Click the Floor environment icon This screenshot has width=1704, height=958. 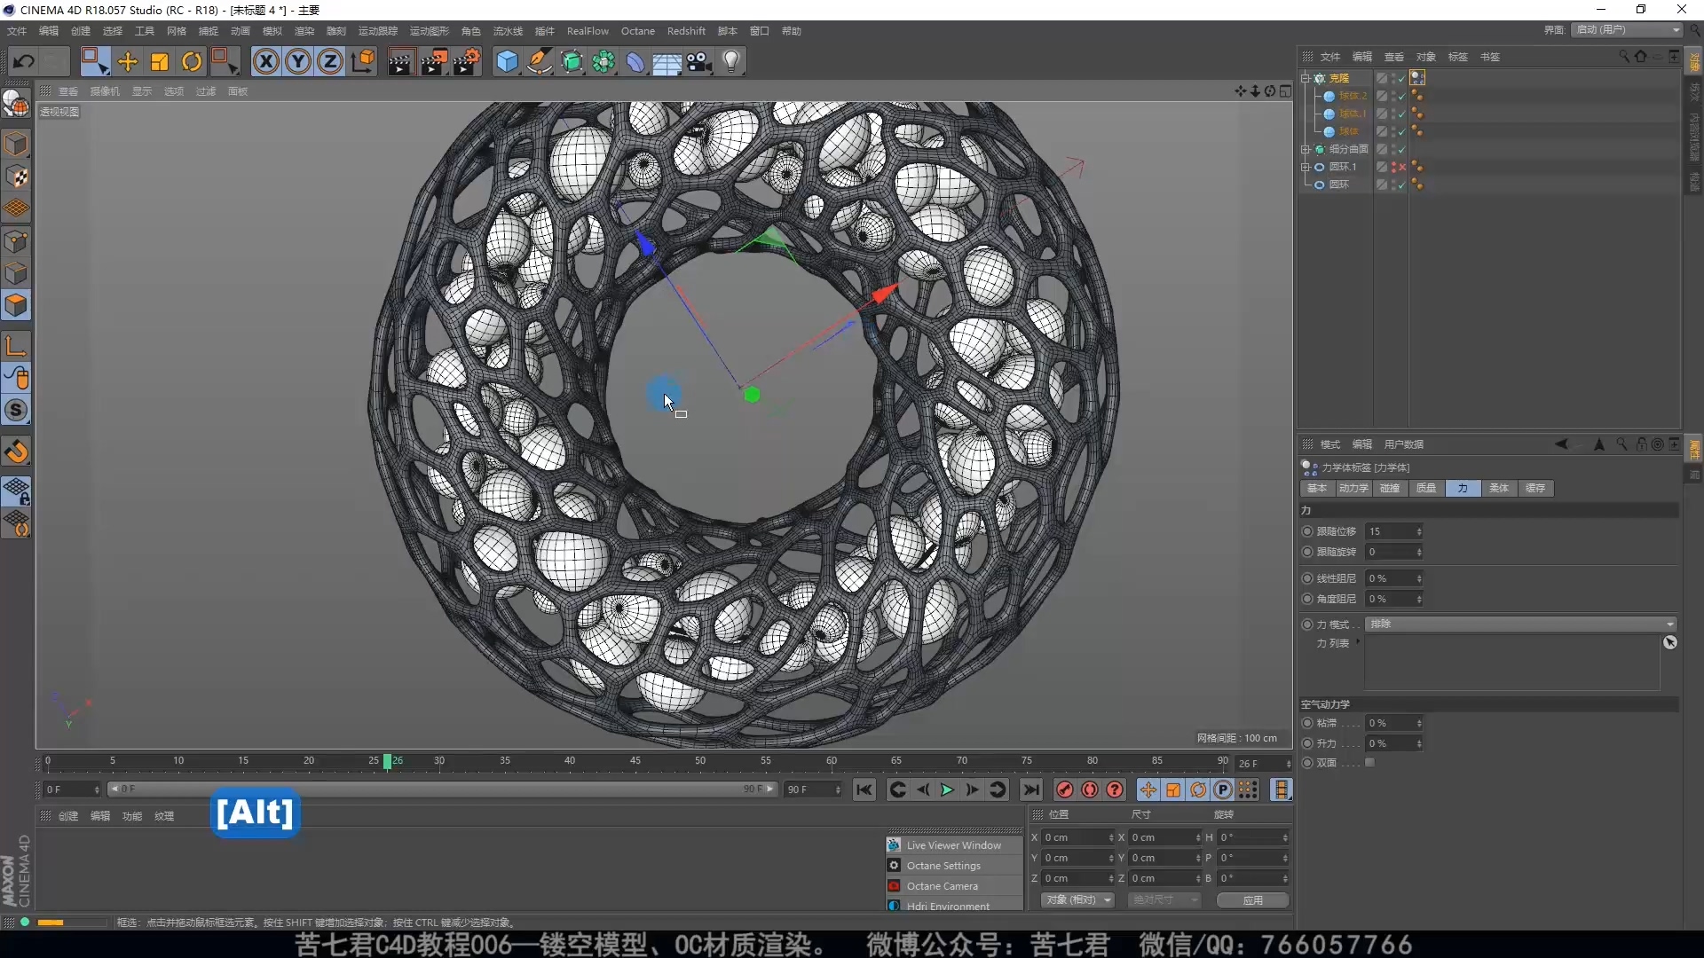(667, 61)
